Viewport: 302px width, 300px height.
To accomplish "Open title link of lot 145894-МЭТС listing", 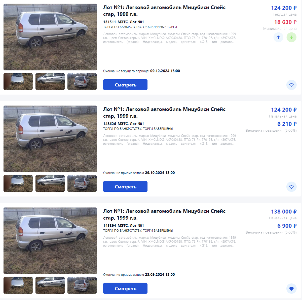I will [164, 214].
